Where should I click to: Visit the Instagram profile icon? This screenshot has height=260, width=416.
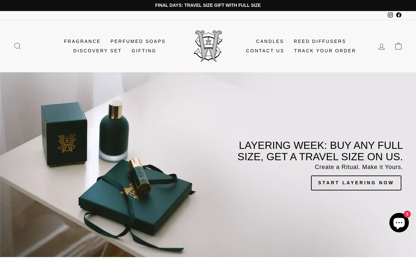390,15
